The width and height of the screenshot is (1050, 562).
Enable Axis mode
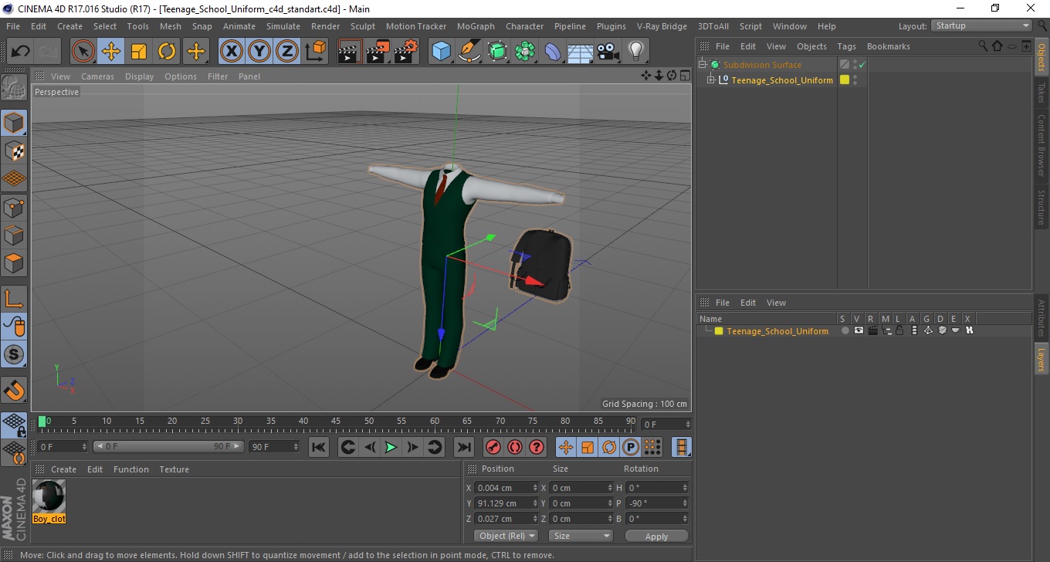coord(14,298)
